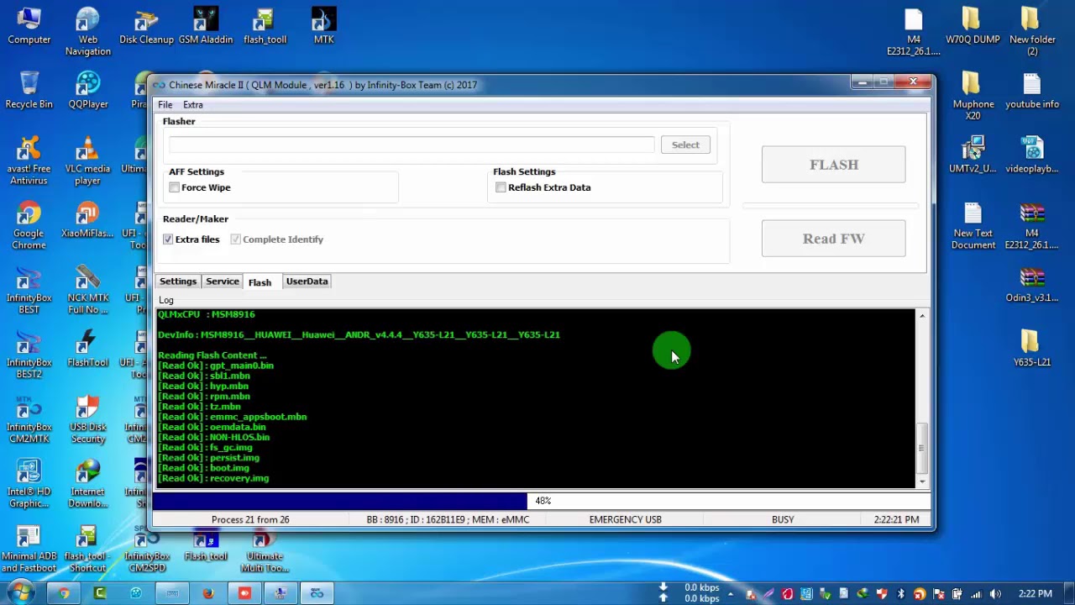Open the Google Chrome desktop shortcut
The width and height of the screenshot is (1075, 605).
(29, 226)
